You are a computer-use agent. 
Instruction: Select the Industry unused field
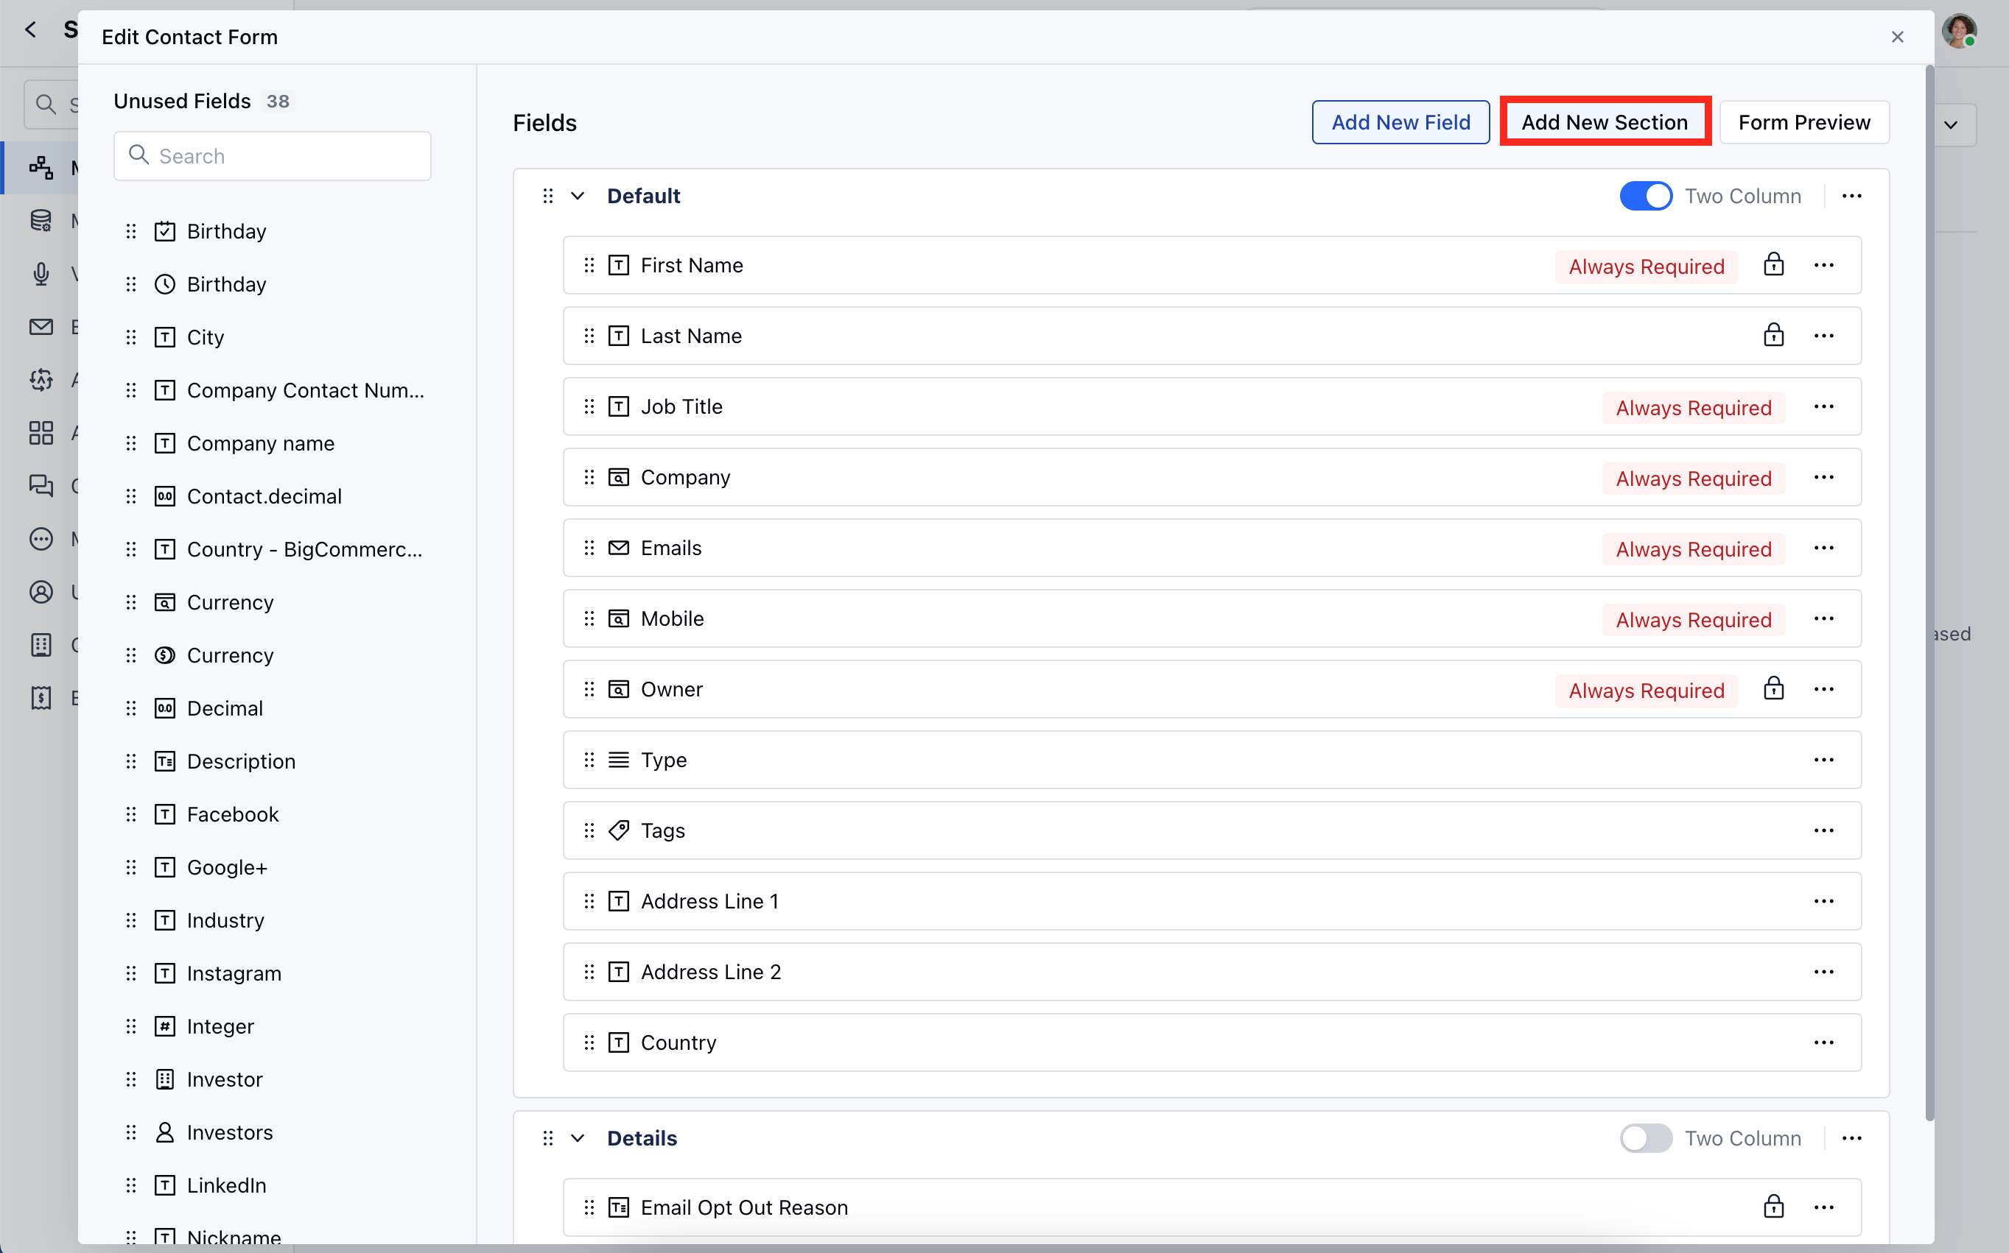(x=225, y=921)
